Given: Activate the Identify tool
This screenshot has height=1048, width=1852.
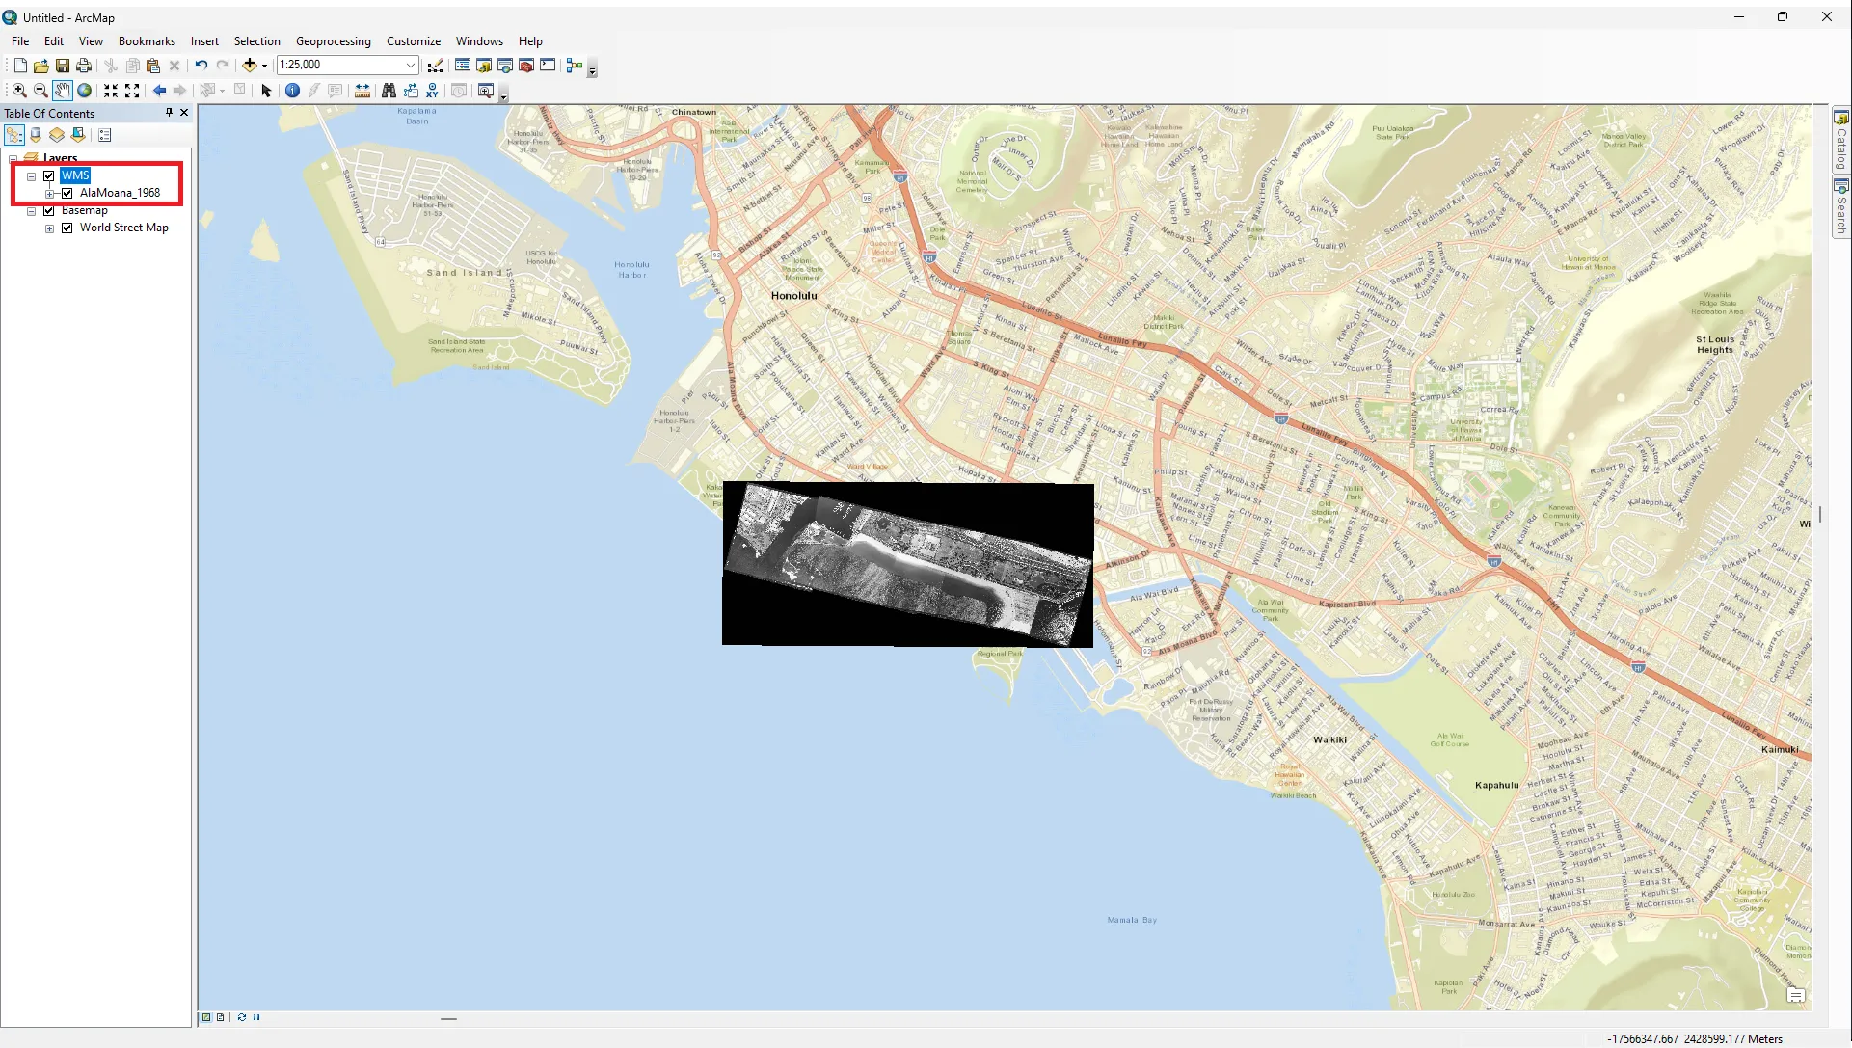Looking at the screenshot, I should (292, 91).
